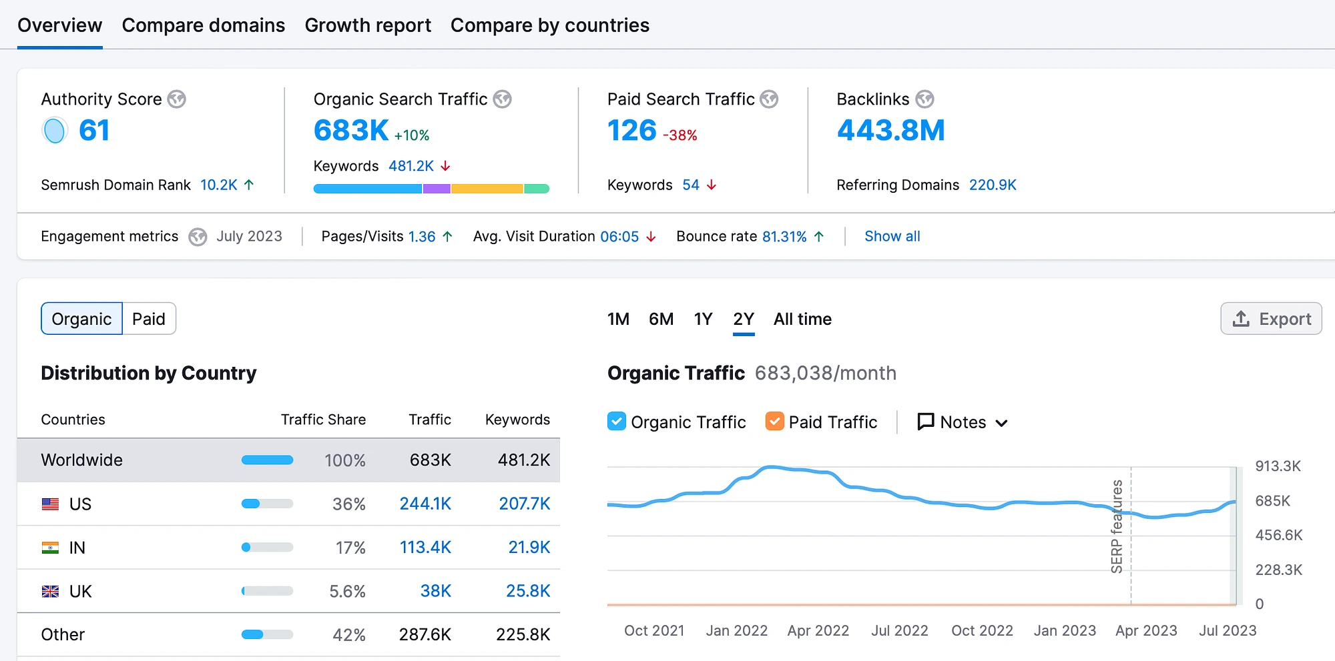
Task: Select the All time range
Action: (802, 319)
